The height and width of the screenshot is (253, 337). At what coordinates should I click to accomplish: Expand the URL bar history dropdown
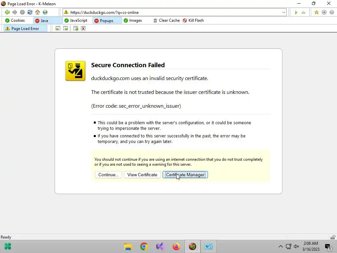coord(283,13)
